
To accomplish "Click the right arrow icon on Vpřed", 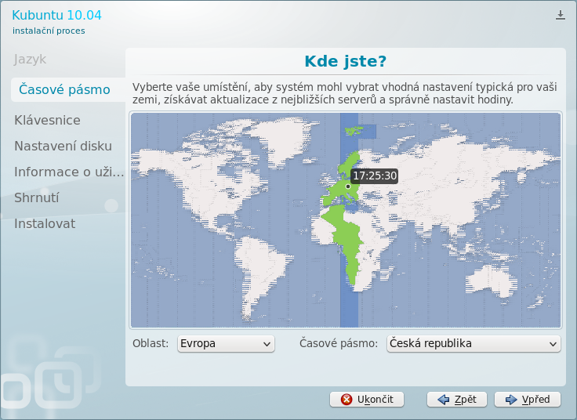I will [x=511, y=400].
